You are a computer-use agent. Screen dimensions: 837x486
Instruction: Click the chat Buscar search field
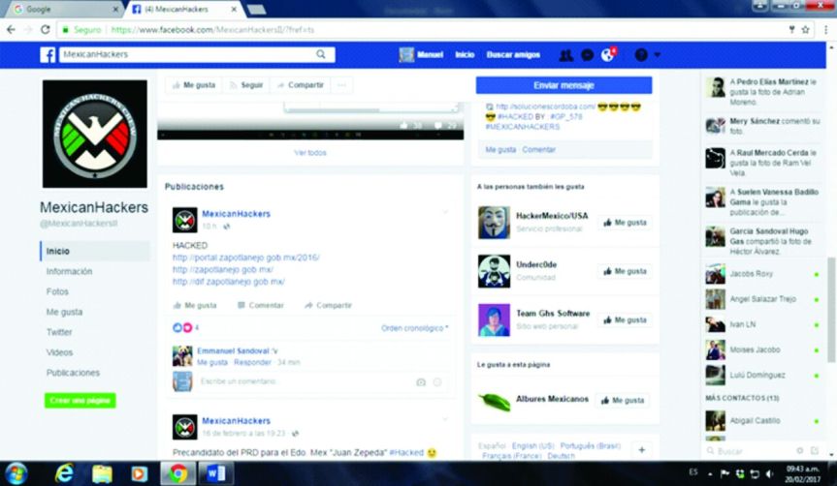(x=748, y=451)
